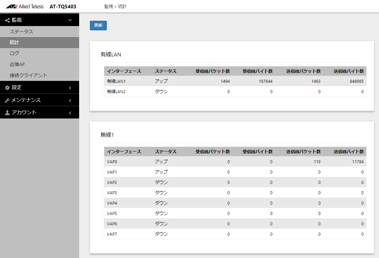The width and height of the screenshot is (379, 258).
Task: Go to the 近隣AP page
Action: (17, 64)
